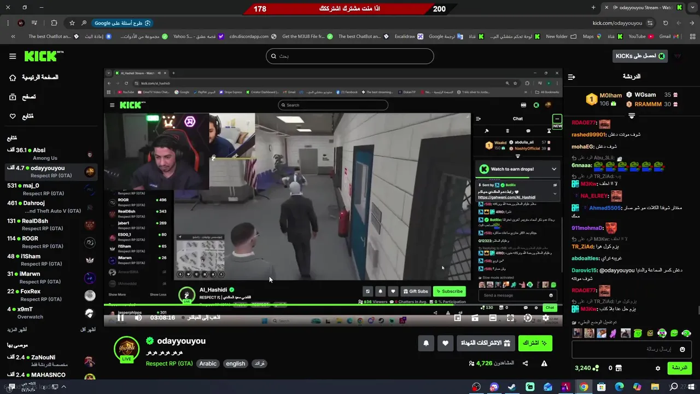Expand the gifters leaderboard chevron

click(632, 116)
